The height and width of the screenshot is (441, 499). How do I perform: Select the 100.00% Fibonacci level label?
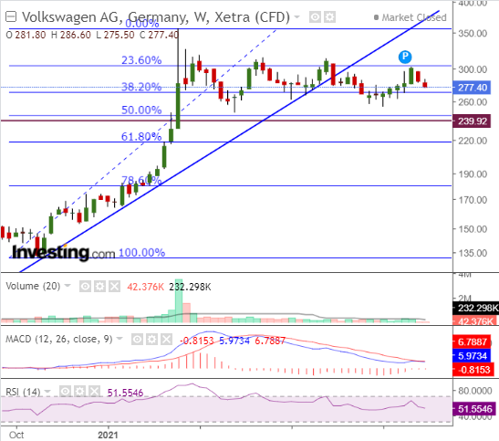click(x=142, y=253)
